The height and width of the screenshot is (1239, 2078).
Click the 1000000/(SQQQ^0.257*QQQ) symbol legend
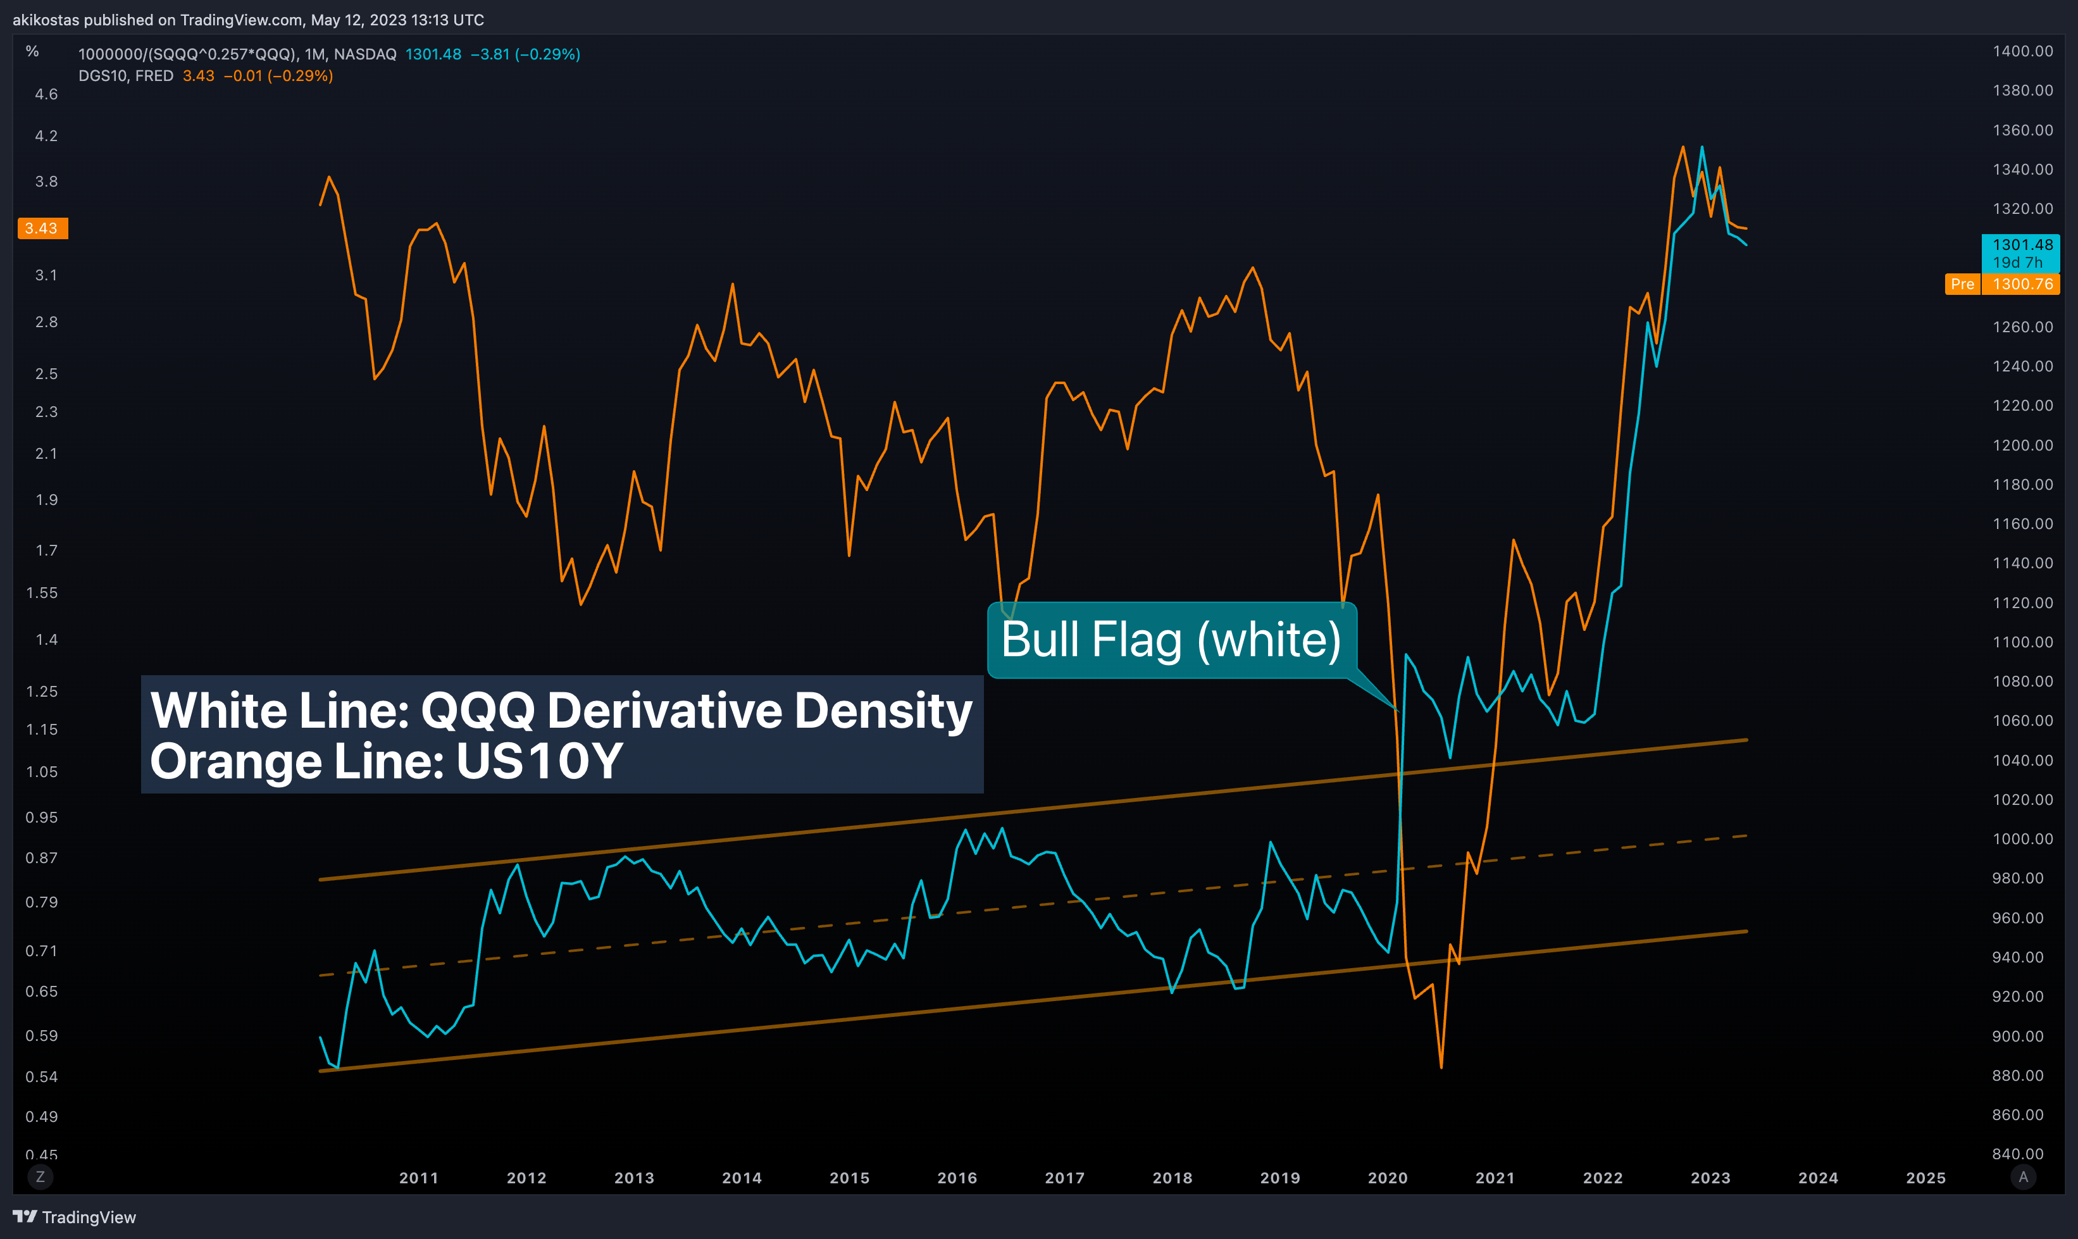point(237,54)
